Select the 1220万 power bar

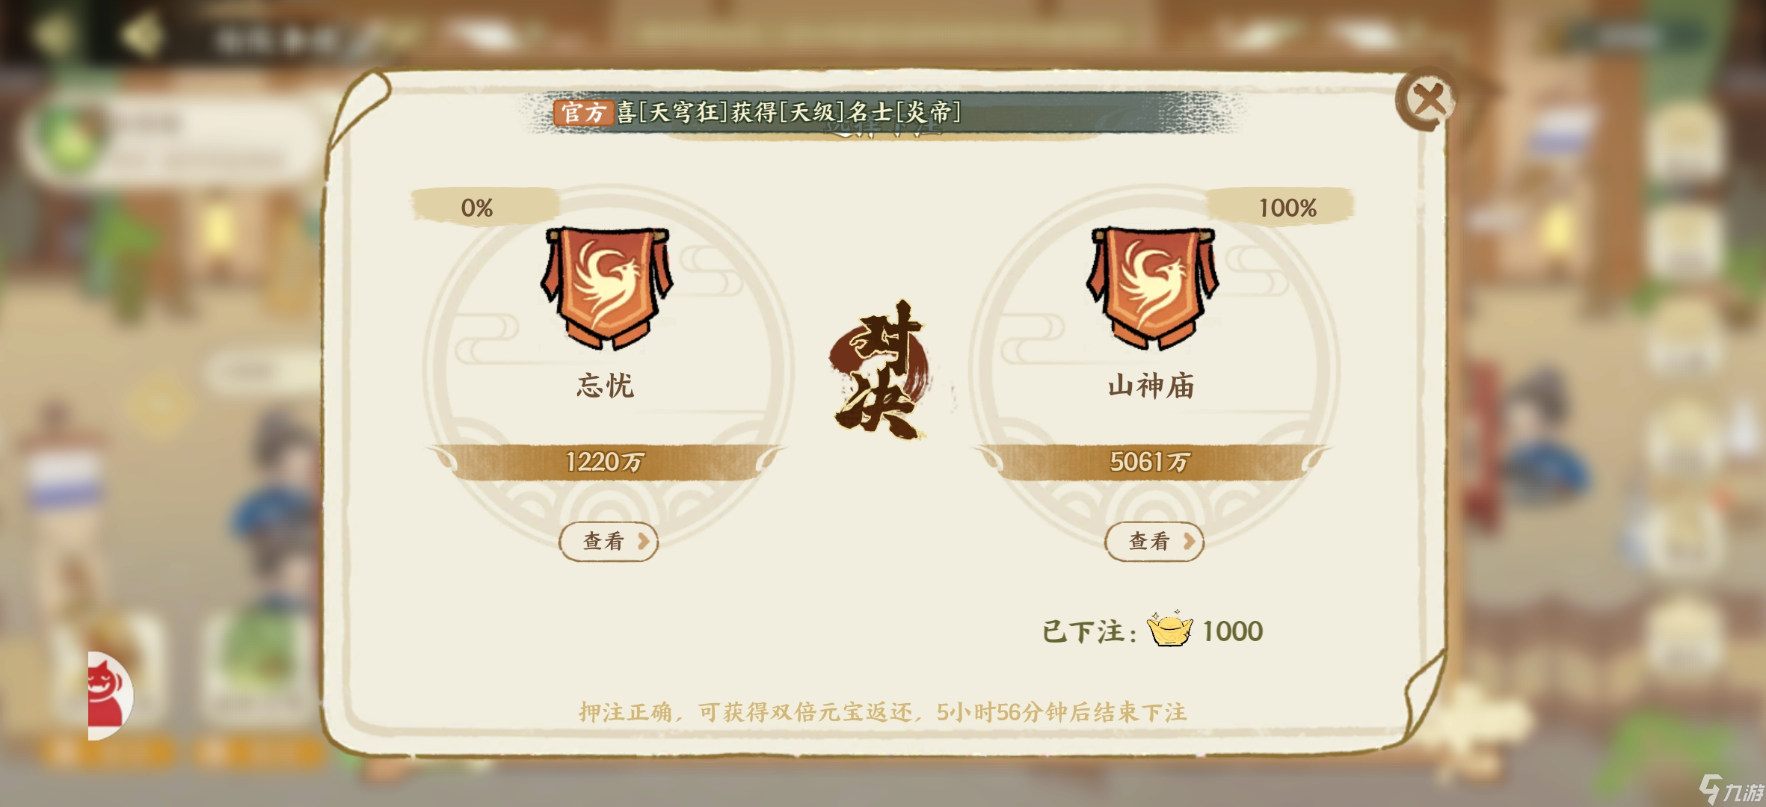click(606, 461)
